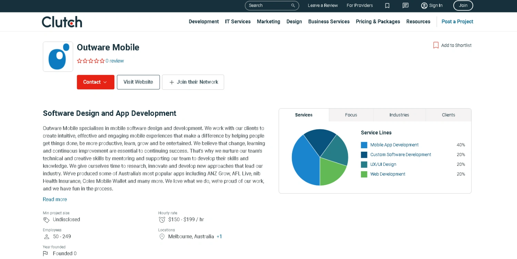
Task: Click the price tag icon by Undisclosed
Action: point(46,220)
